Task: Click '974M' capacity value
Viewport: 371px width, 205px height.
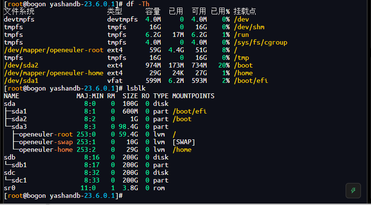Action: pos(153,65)
